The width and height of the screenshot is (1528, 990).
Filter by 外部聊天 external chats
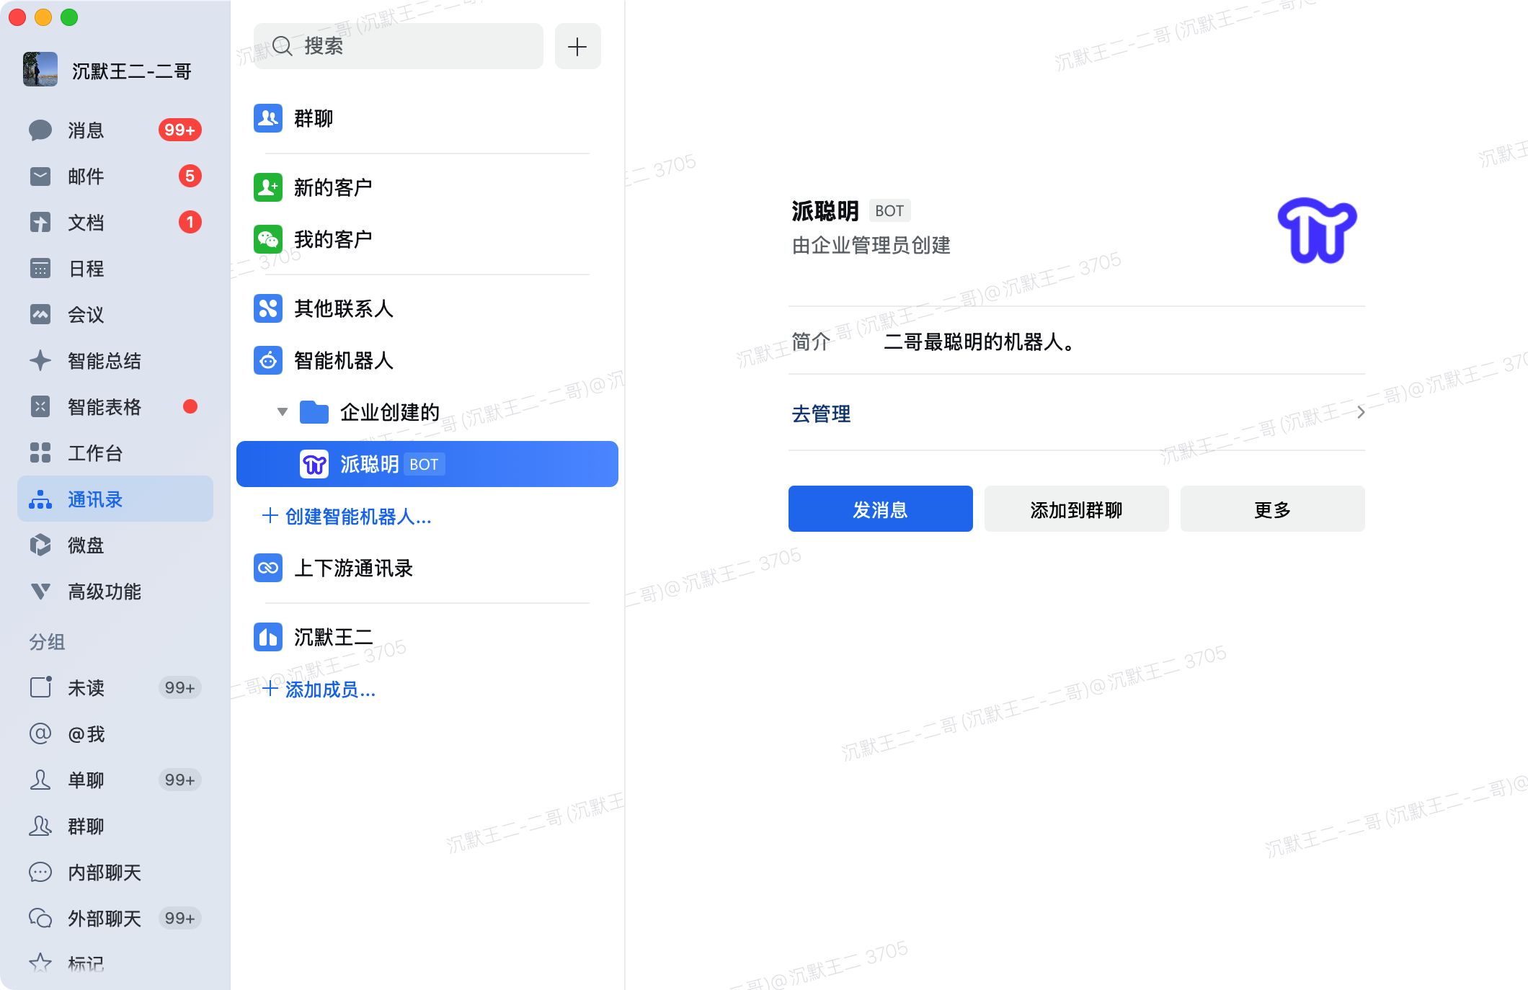(x=104, y=919)
